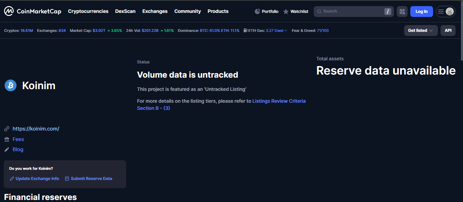Click the Cryptos count 18.61M
Screen dimensions: 463x202
click(27, 31)
